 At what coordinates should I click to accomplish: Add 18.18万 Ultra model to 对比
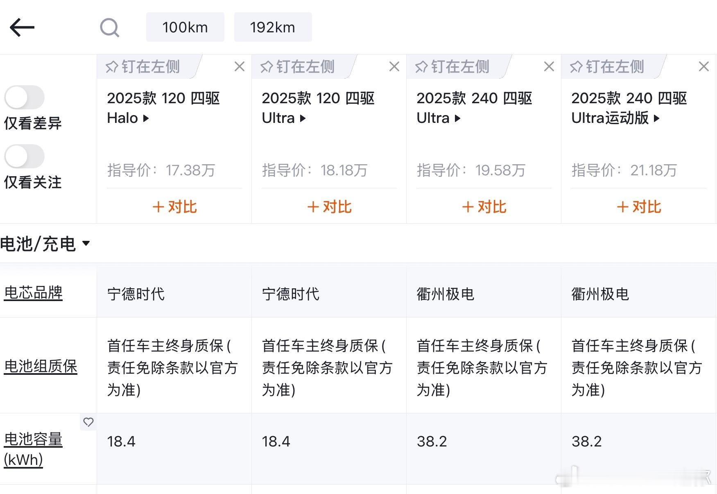[330, 207]
